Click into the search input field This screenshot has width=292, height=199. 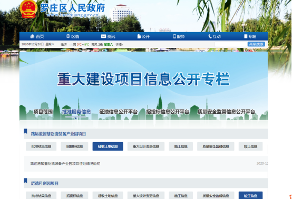[231, 44]
